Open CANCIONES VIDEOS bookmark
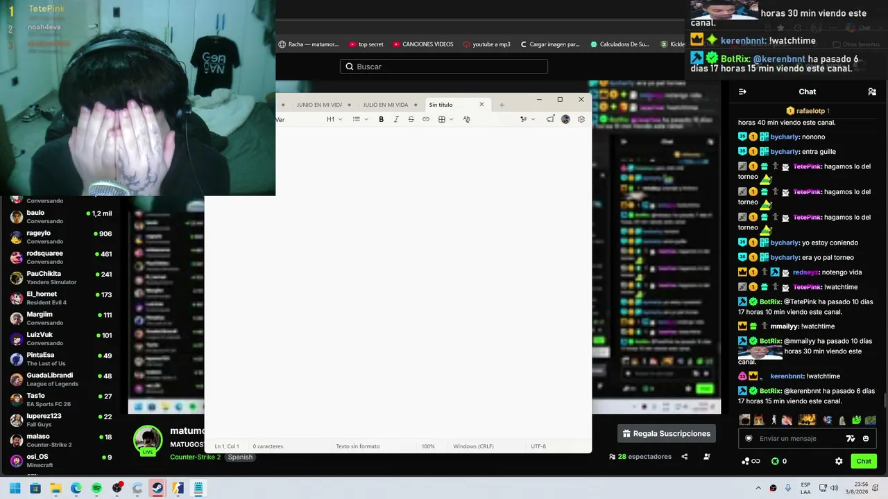The height and width of the screenshot is (499, 888). (423, 44)
